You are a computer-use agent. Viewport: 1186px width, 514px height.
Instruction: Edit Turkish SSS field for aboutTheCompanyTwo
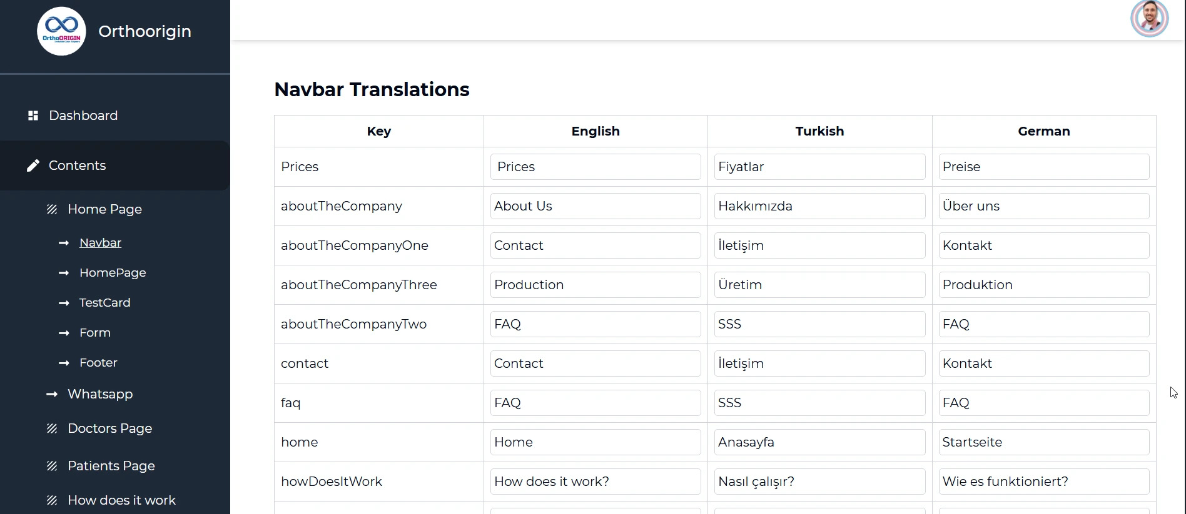[819, 324]
